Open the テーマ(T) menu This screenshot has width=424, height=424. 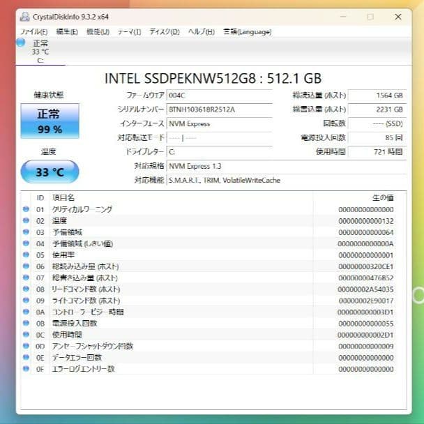[129, 32]
